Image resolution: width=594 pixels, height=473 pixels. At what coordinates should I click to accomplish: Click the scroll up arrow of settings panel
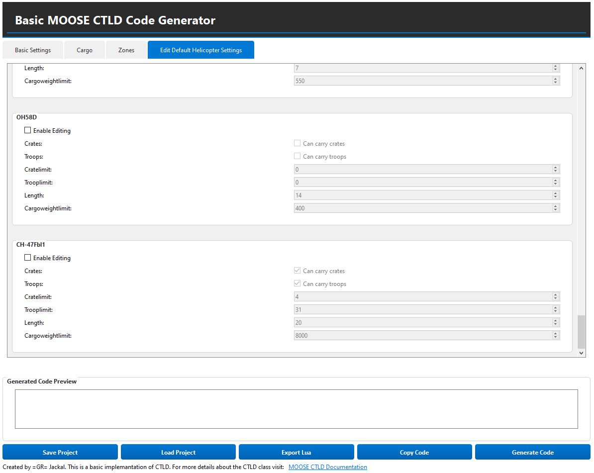[x=581, y=68]
